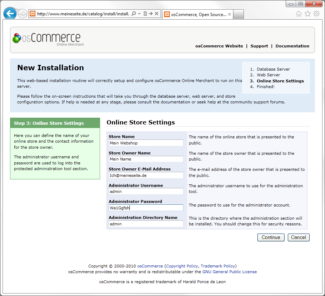Image resolution: width=325 pixels, height=296 pixels.
Task: Open a new blank tab
Action: 238,14
